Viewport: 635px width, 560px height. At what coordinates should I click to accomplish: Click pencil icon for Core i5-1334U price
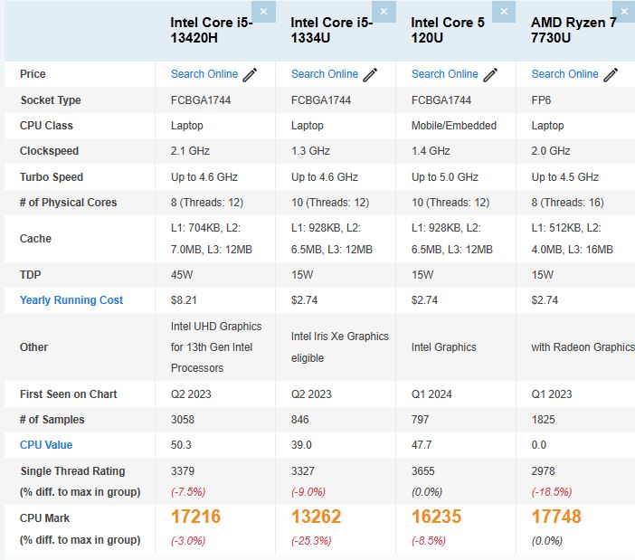coord(371,74)
